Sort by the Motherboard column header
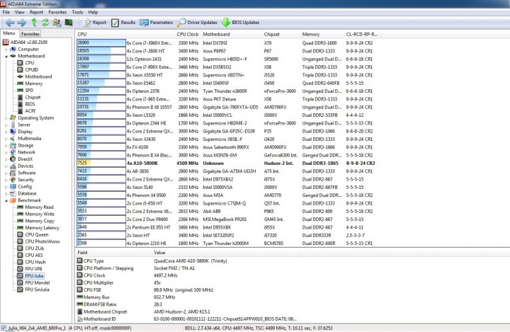The image size is (510, 332). pyautogui.click(x=231, y=34)
